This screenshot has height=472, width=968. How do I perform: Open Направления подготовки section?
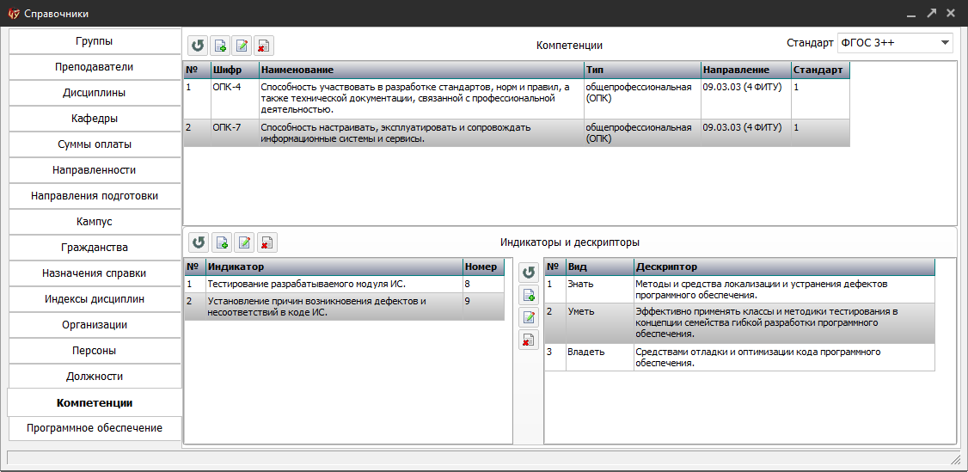coord(95,195)
